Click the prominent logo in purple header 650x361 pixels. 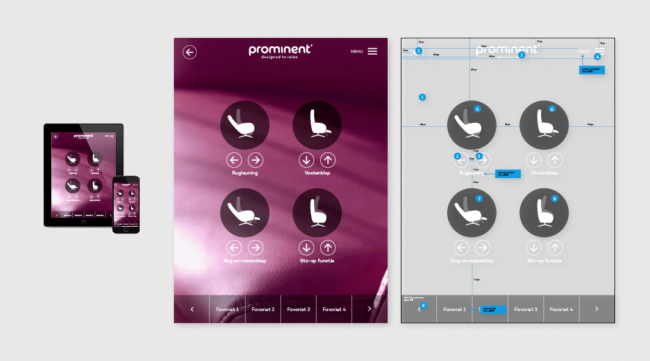point(280,51)
